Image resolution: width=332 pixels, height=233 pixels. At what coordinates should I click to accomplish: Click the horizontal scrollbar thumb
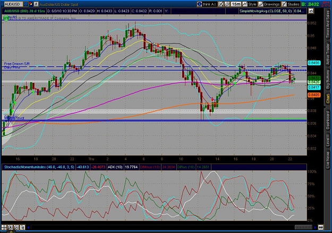tap(303, 228)
